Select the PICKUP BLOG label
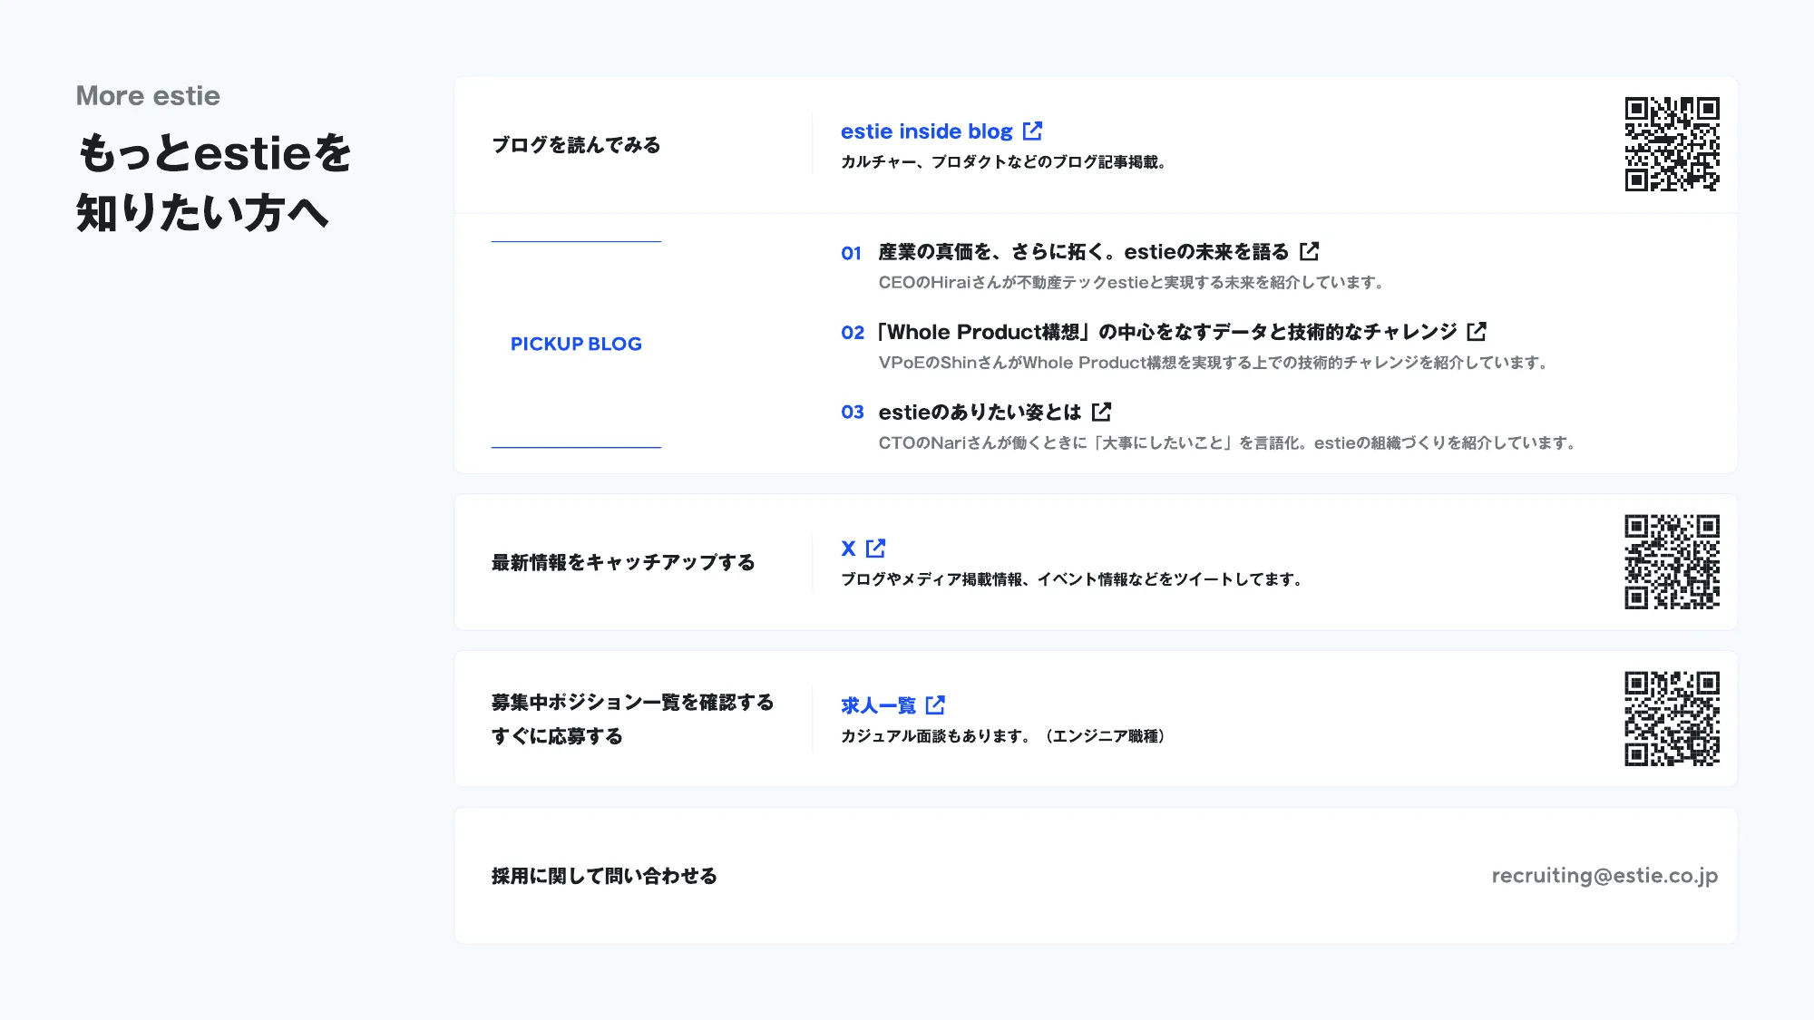 click(x=576, y=344)
